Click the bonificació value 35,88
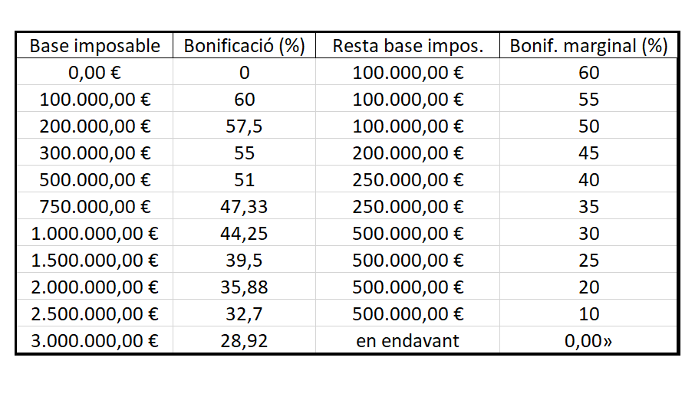This screenshot has height=410, width=695. pyautogui.click(x=244, y=287)
